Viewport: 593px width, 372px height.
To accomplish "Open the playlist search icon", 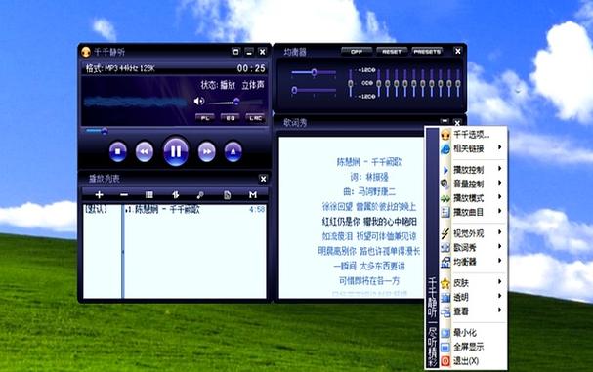I will tap(200, 194).
